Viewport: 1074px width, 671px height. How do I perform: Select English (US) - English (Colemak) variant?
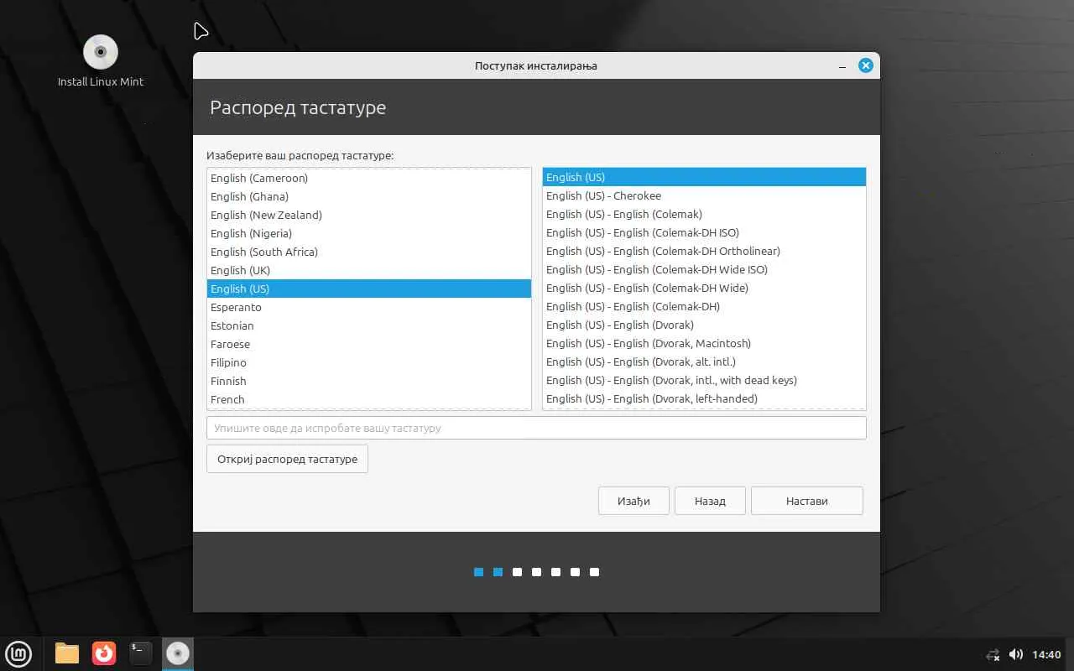tap(704, 214)
